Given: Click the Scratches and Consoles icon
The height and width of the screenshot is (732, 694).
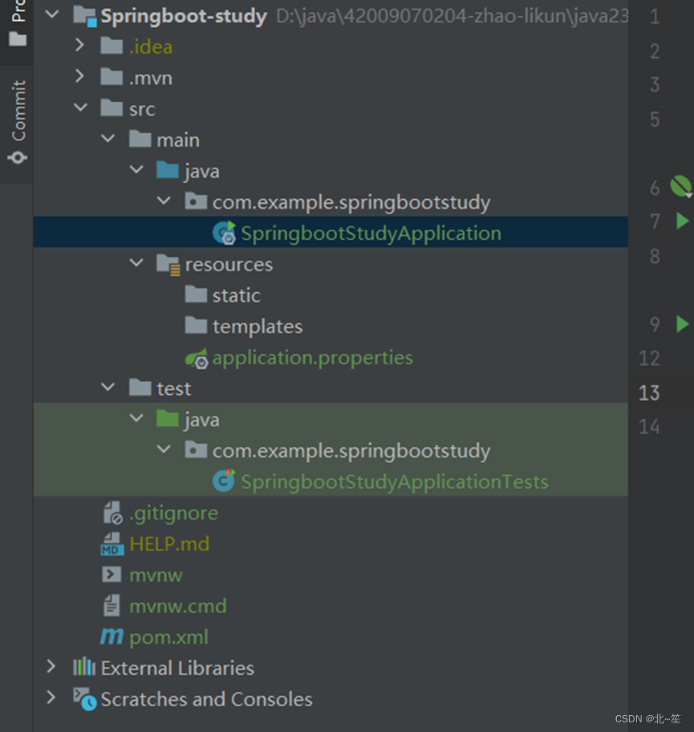Looking at the screenshot, I should tap(84, 699).
